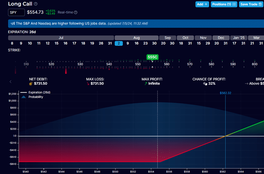Click the net debit coins icon
Image resolution: width=264 pixels, height=174 pixels.
pos(30,84)
